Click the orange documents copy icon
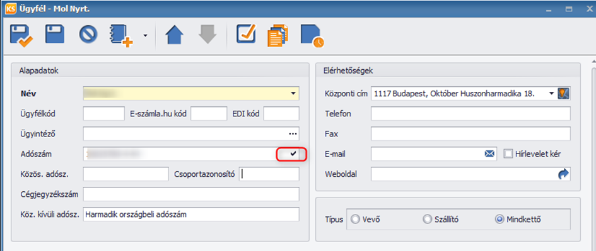This screenshot has width=596, height=251. 278,36
